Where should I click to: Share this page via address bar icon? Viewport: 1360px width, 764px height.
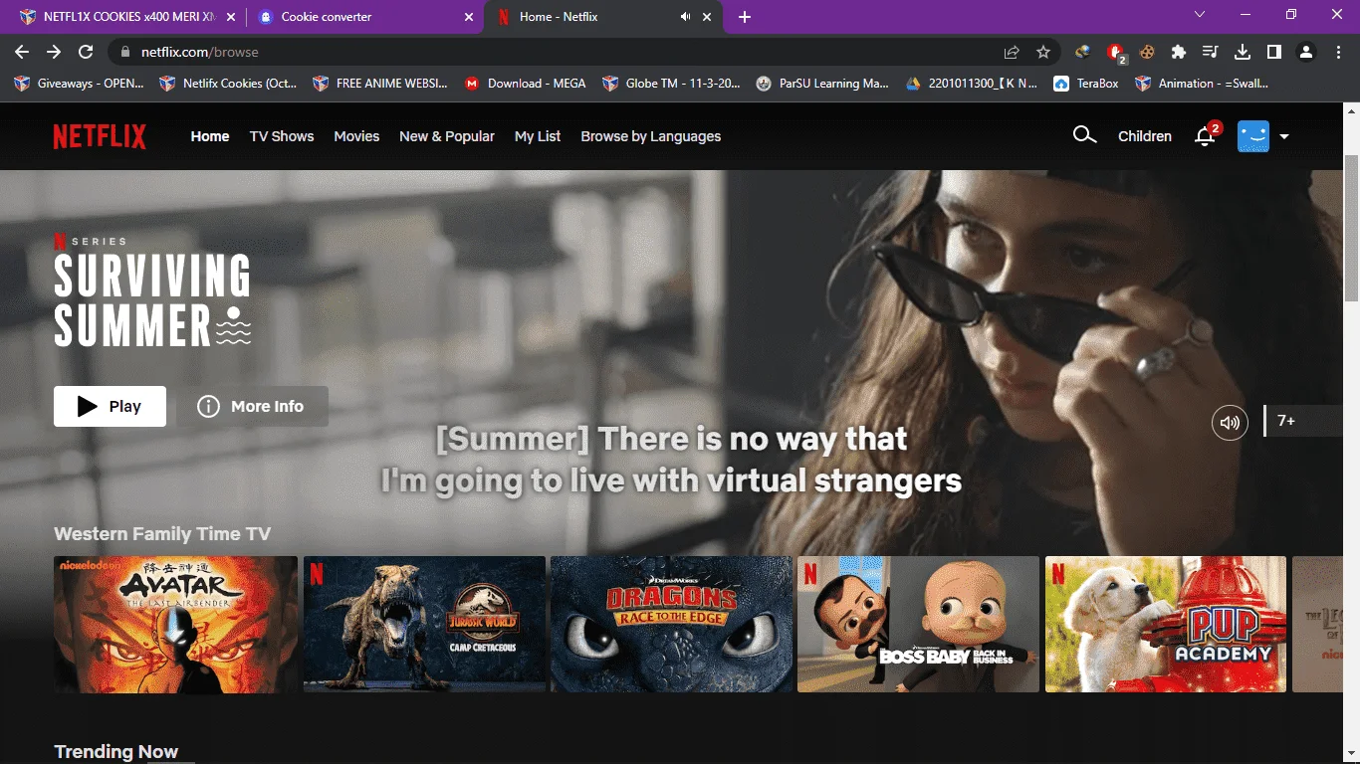pyautogui.click(x=1012, y=52)
